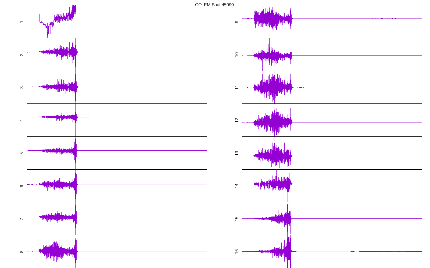Screen dimensions: 430x268
Task: Click the channel 7 waveform plot
Action: pyautogui.click(x=117, y=218)
